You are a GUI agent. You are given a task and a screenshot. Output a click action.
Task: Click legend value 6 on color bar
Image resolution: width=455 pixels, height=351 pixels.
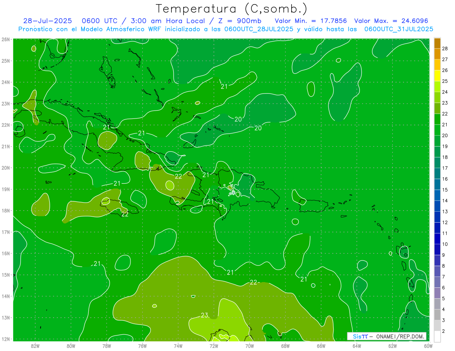444,288
